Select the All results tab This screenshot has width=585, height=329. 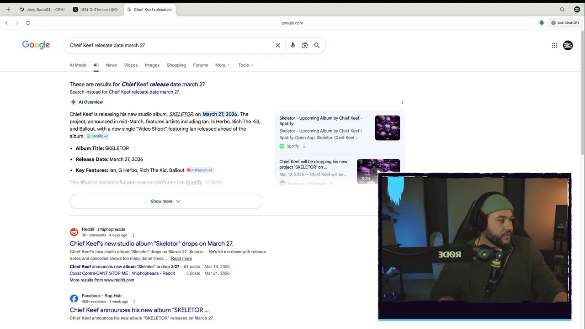[x=96, y=65]
